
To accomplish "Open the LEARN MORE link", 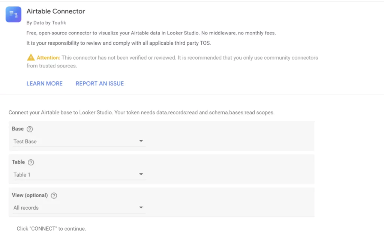I will click(44, 84).
